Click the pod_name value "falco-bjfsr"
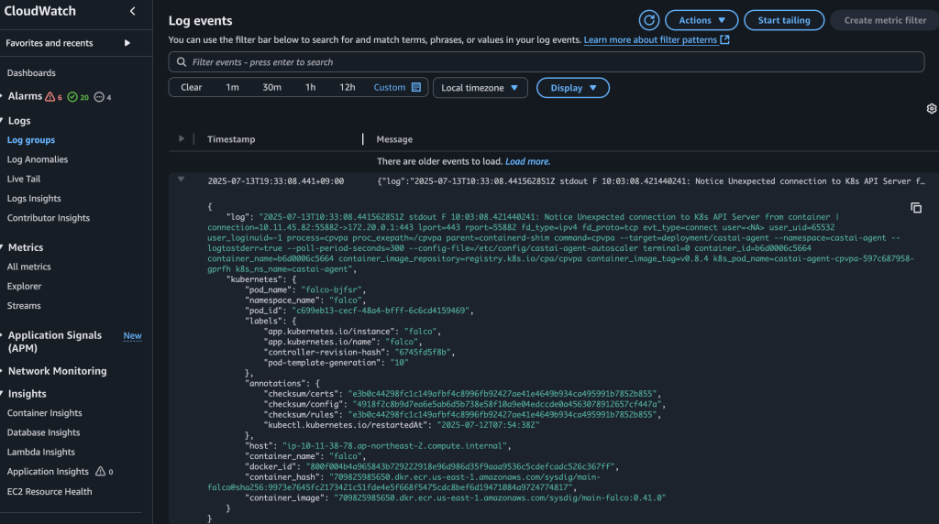This screenshot has width=939, height=524. 332,289
